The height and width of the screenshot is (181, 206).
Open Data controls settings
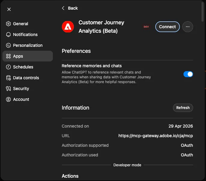coord(28,78)
